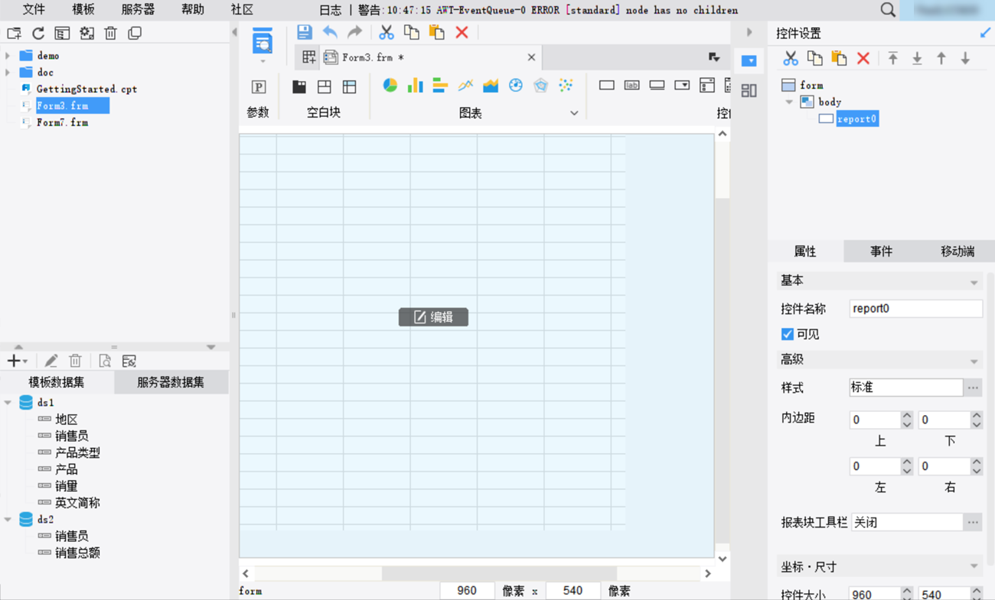Image resolution: width=995 pixels, height=600 pixels.
Task: Move widget to top in control settings
Action: point(893,59)
